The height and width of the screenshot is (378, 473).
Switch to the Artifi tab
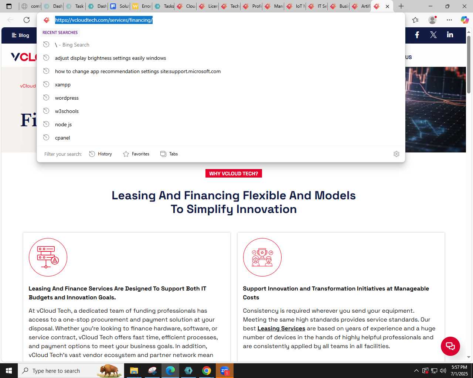[x=361, y=6]
